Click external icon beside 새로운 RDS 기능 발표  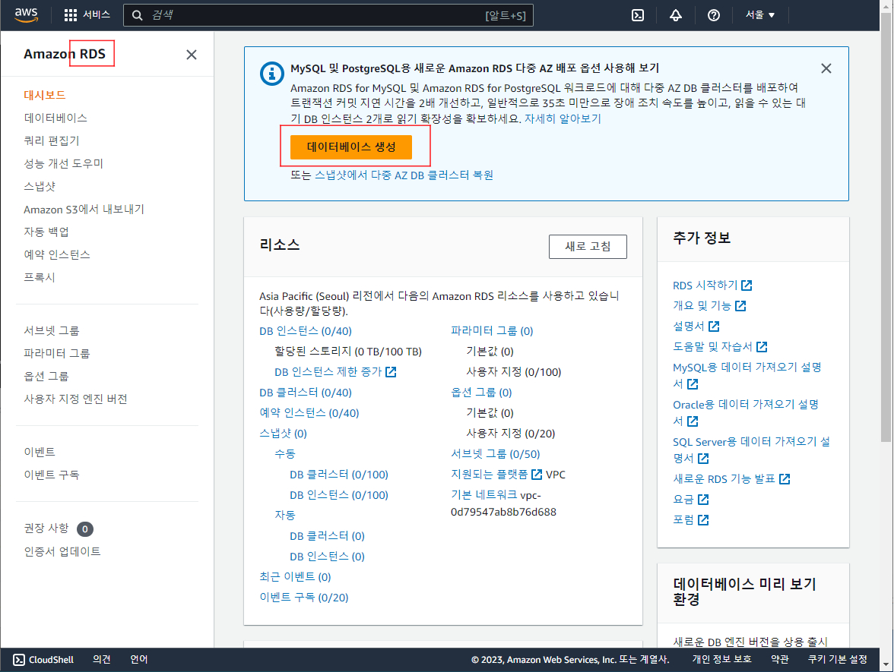785,479
